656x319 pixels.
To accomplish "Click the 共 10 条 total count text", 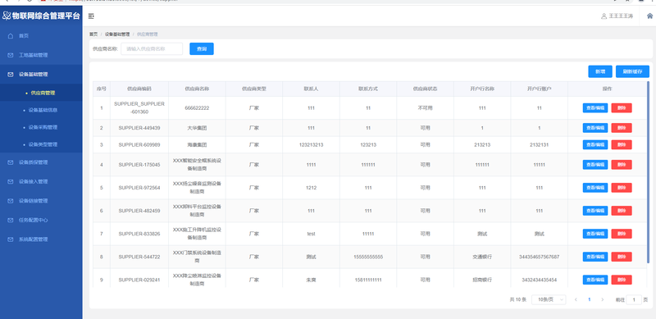I will 518,299.
